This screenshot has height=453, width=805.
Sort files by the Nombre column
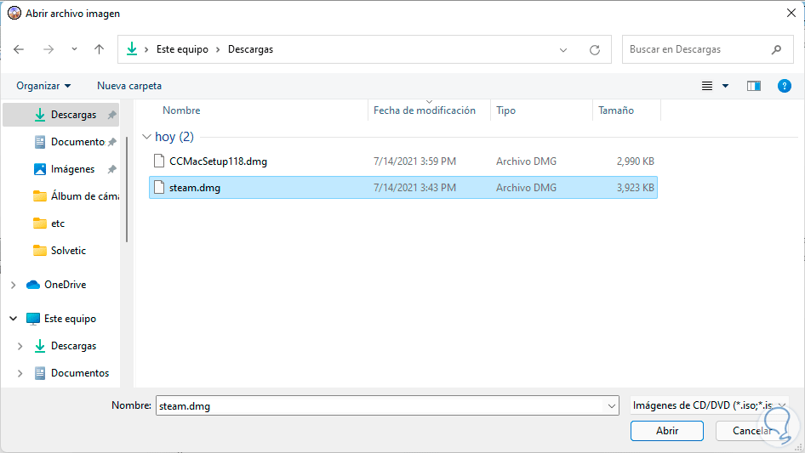tap(181, 110)
